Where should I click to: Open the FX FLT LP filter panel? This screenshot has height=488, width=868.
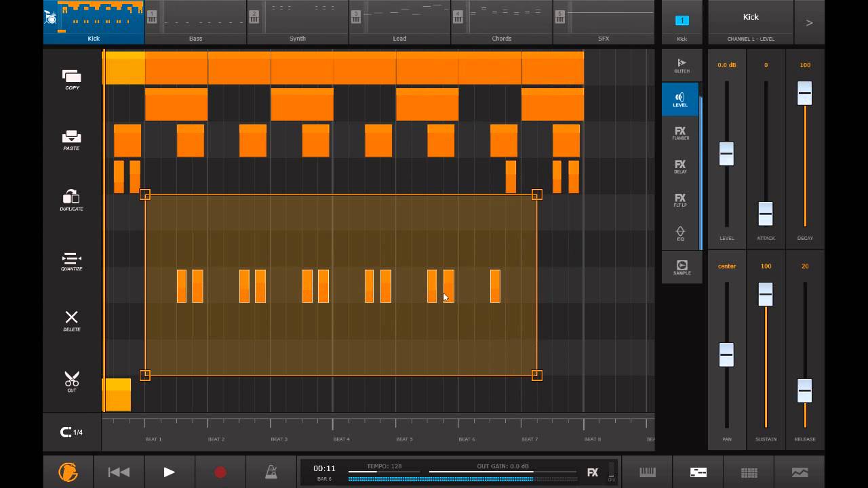[x=680, y=200]
